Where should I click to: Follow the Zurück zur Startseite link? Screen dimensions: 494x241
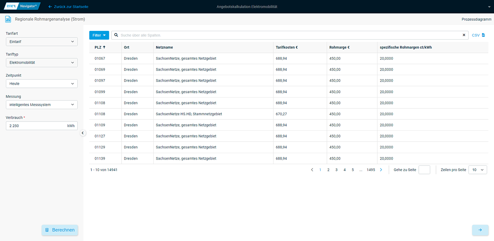(68, 7)
